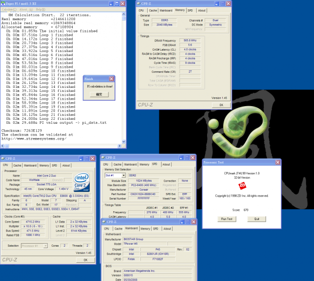This screenshot has height=281, width=314.
Task: Open the Mainboard tab in the CPU-Z CPU window
Action: point(30,166)
